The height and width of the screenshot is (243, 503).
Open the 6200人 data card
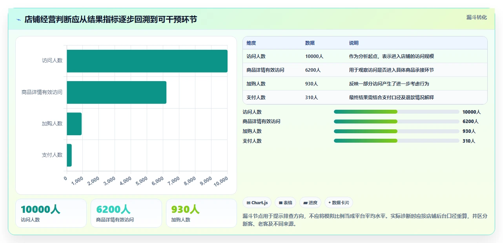[x=126, y=213]
